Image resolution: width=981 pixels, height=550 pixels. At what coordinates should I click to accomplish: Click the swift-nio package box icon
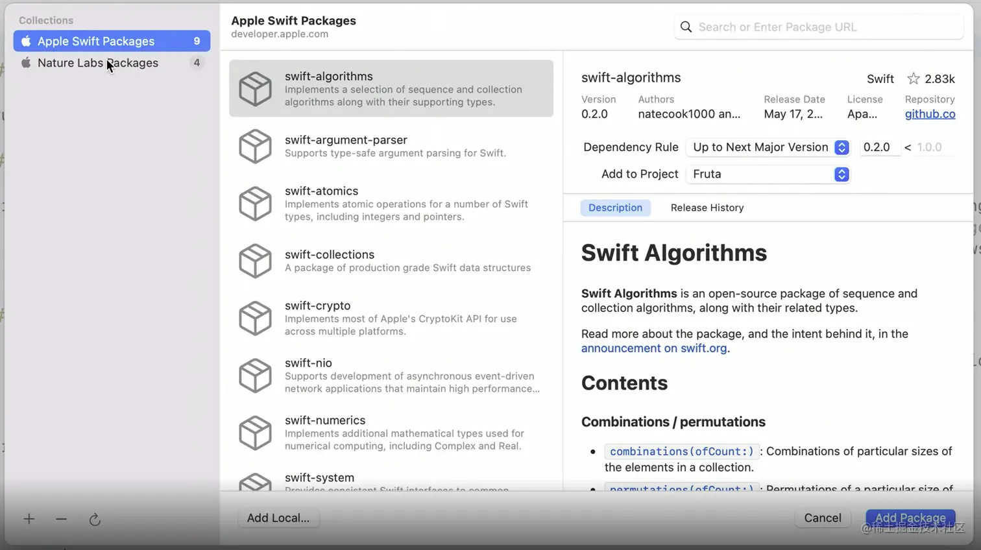(255, 376)
